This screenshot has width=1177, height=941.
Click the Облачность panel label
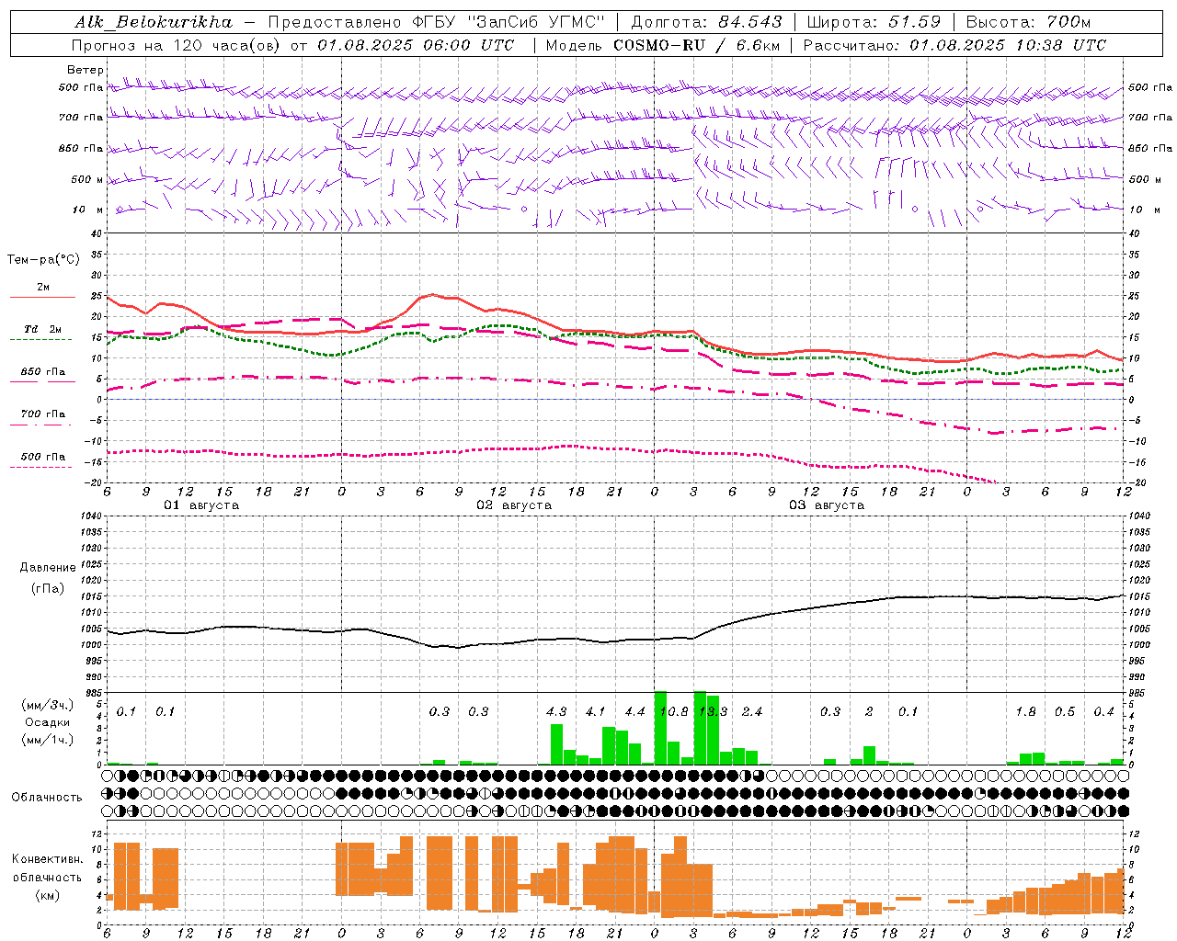point(47,797)
